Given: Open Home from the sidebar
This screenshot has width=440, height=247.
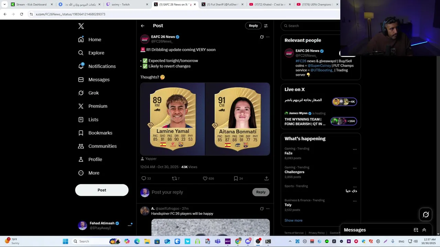Looking at the screenshot, I should click(x=90, y=39).
